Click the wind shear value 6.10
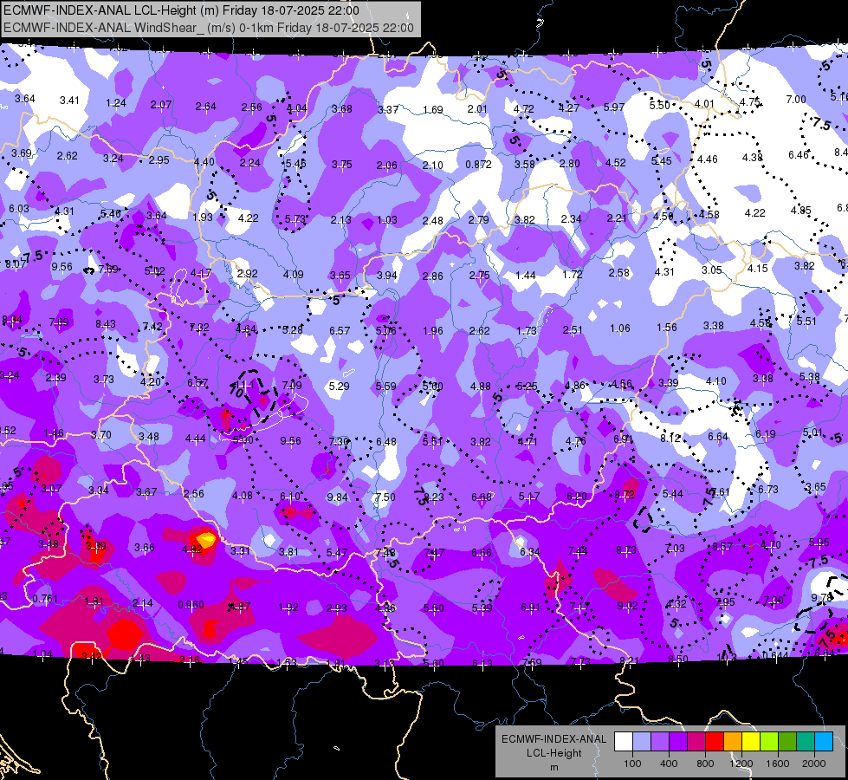848x780 pixels. [290, 497]
